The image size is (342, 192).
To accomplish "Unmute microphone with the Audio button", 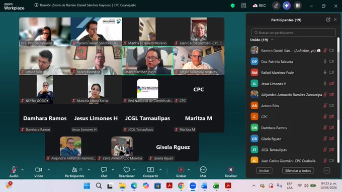I will click(14, 172).
